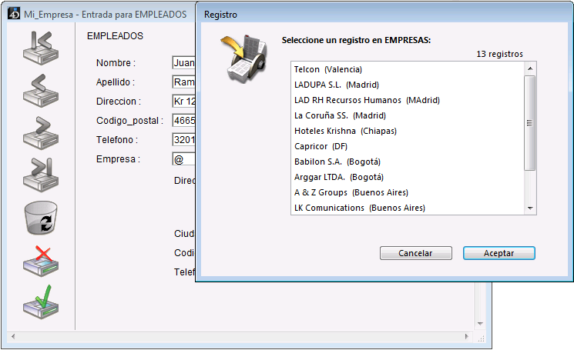This screenshot has height=350, width=574.
Task: Click the Empresa input field
Action: (183, 159)
